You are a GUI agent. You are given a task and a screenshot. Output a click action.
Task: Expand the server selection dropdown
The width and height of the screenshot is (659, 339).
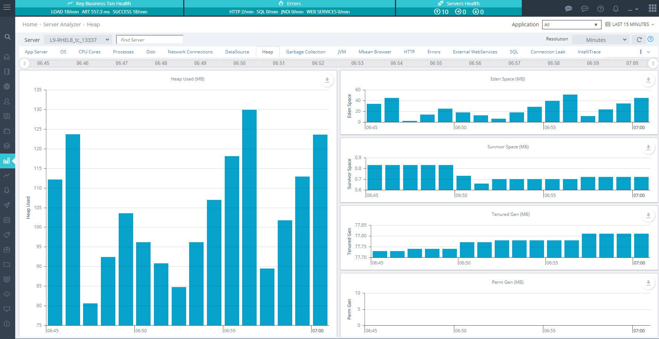78,40
